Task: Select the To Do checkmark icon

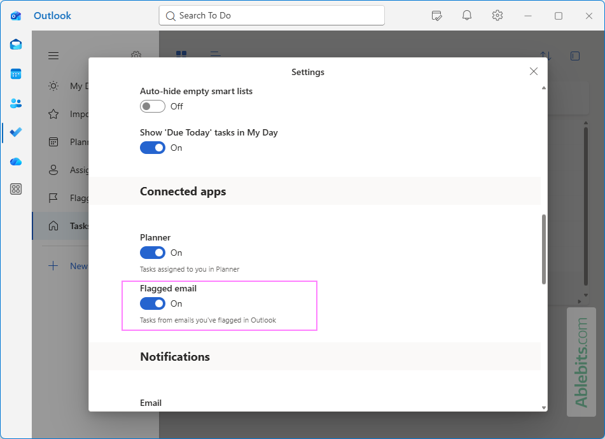Action: tap(16, 132)
